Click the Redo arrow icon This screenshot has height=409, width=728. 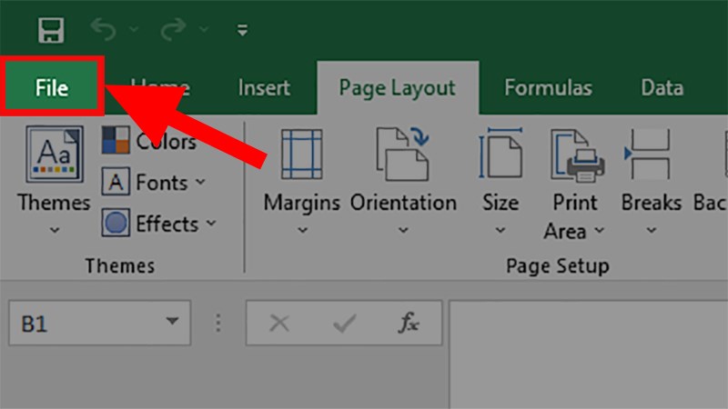click(174, 30)
